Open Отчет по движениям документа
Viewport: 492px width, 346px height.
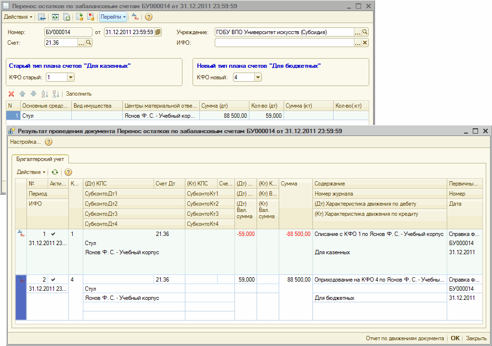pos(404,338)
